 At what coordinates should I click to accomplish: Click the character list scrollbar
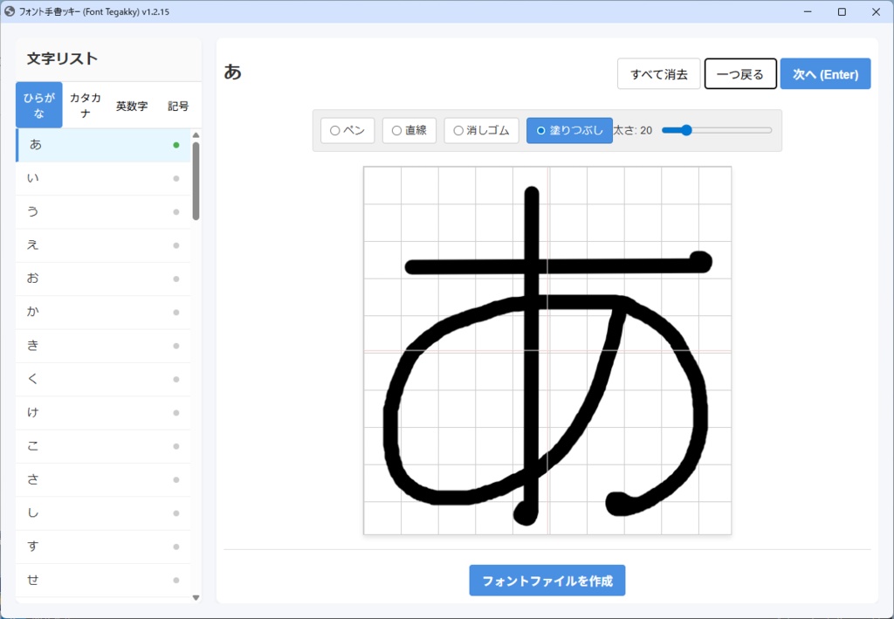tap(197, 175)
